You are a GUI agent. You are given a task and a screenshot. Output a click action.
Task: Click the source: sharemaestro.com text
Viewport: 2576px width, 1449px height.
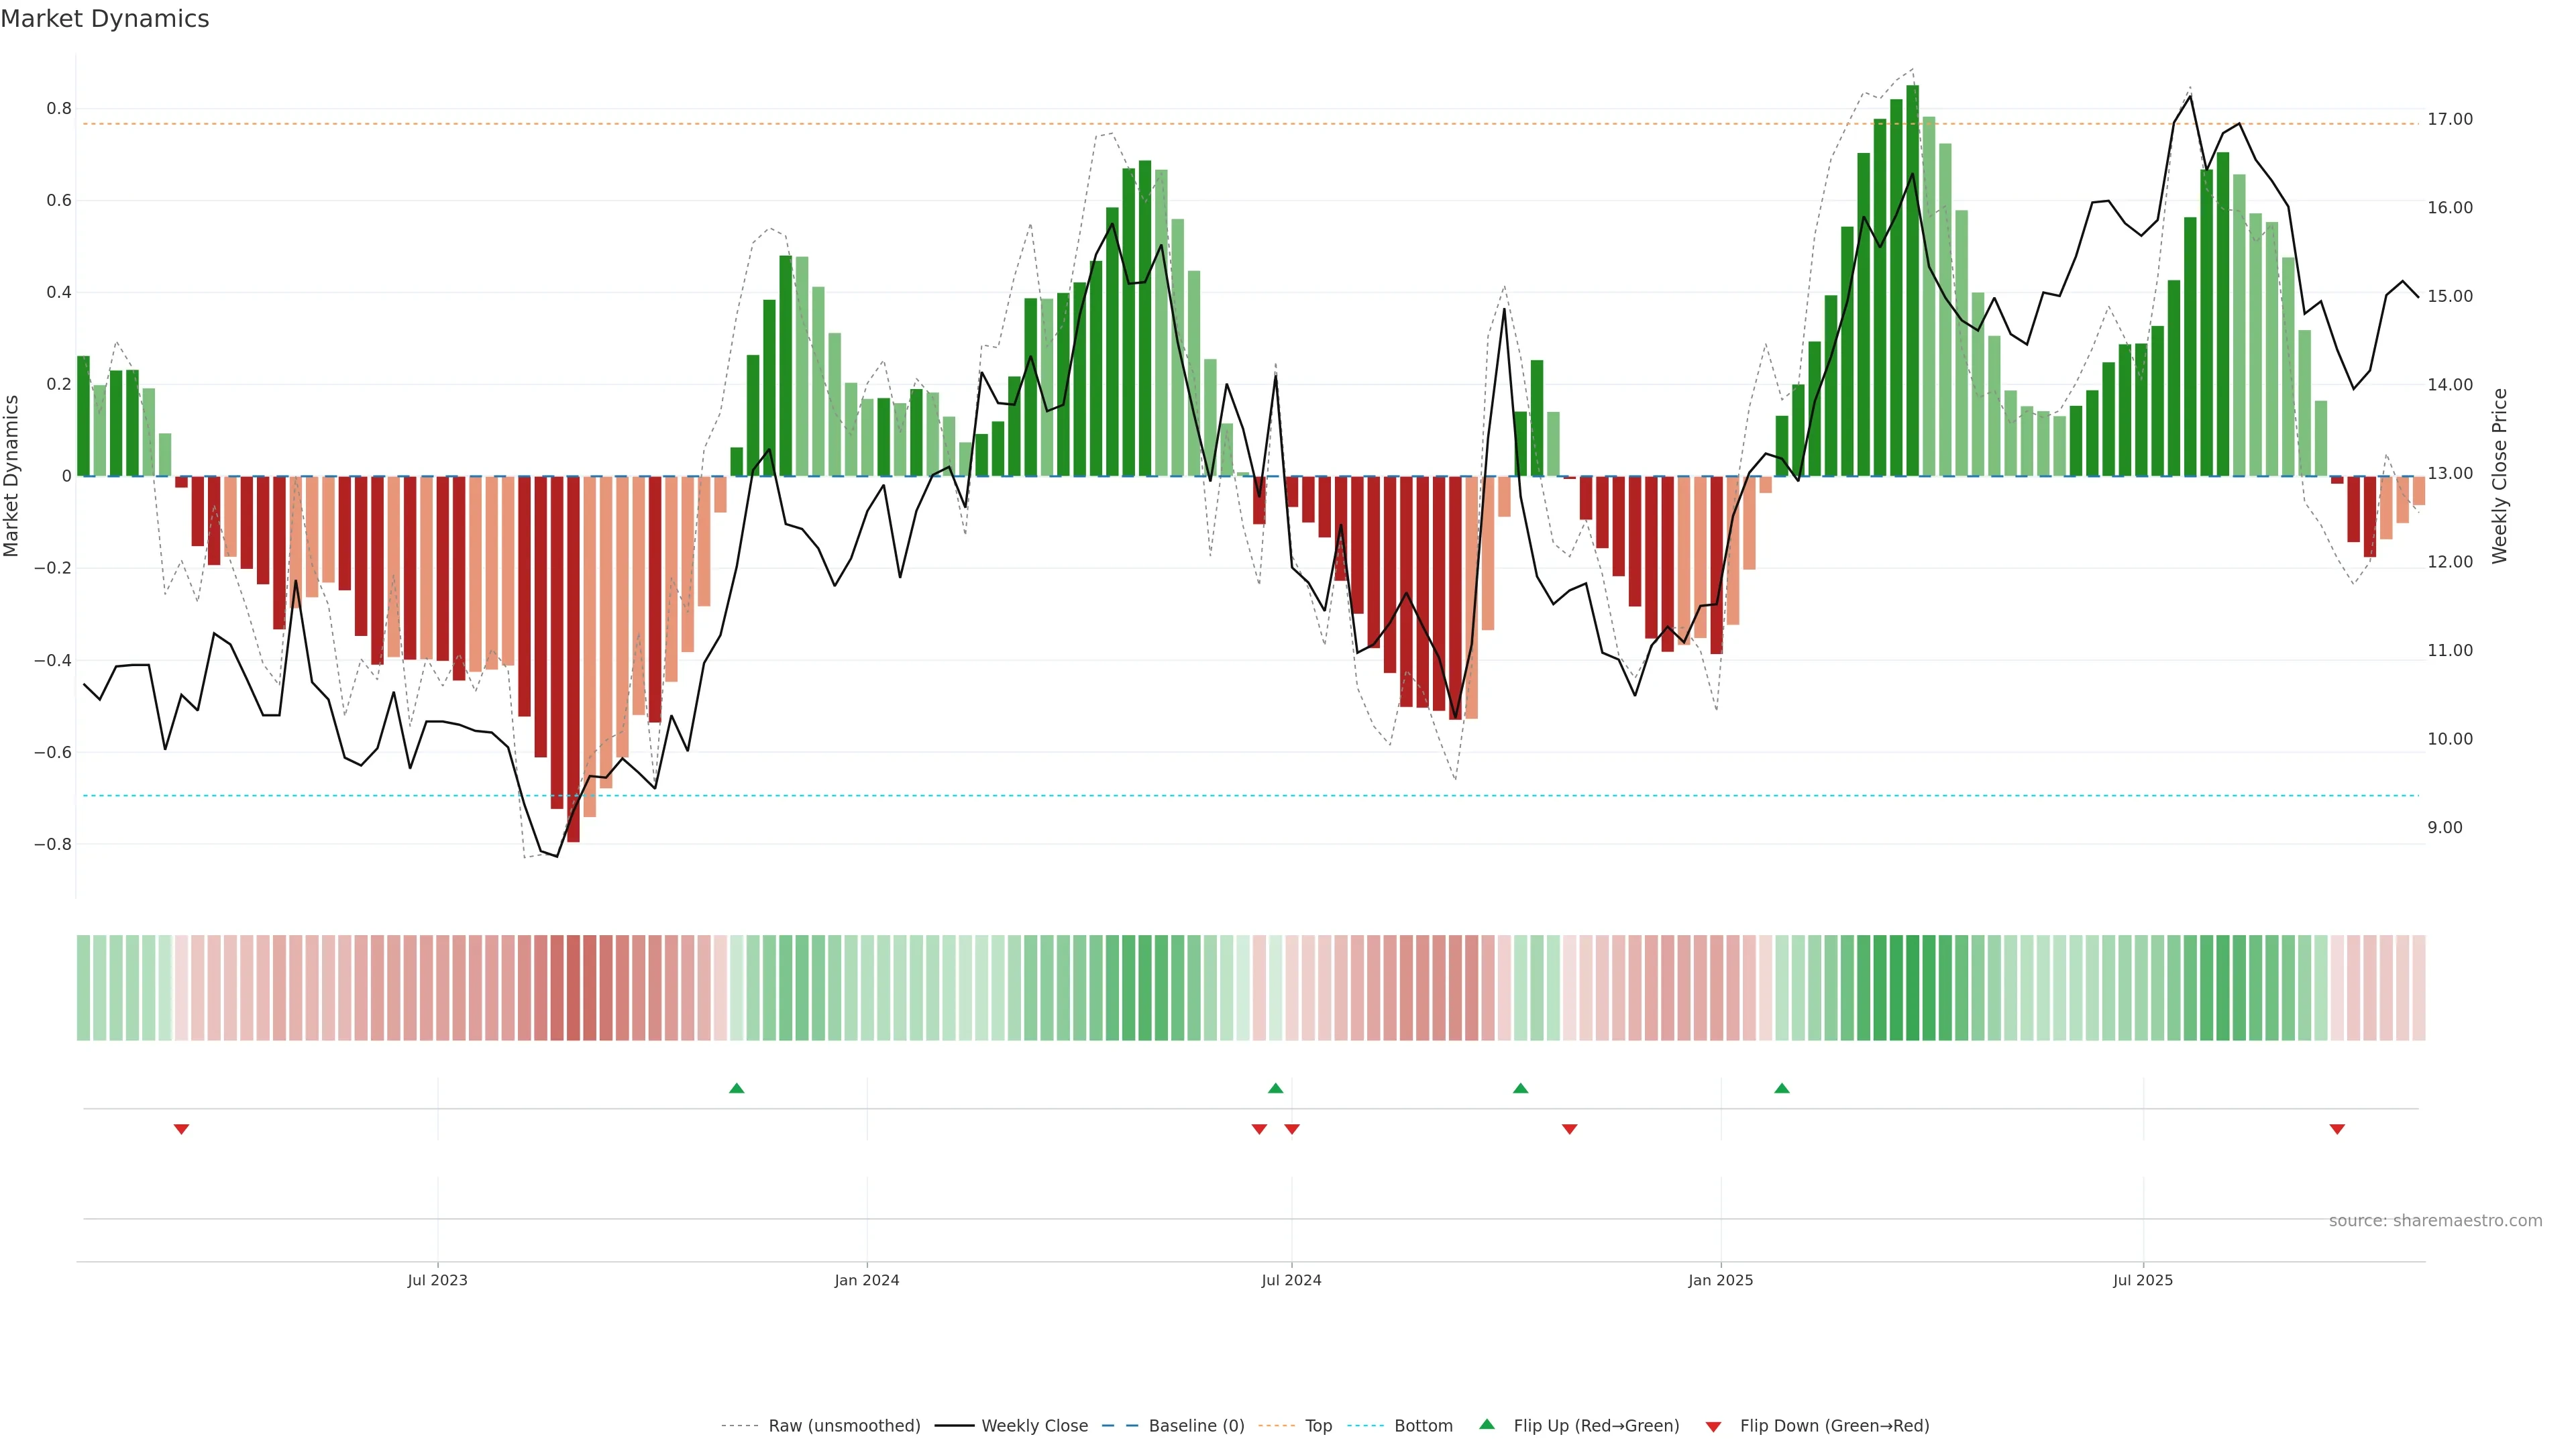(2435, 1221)
